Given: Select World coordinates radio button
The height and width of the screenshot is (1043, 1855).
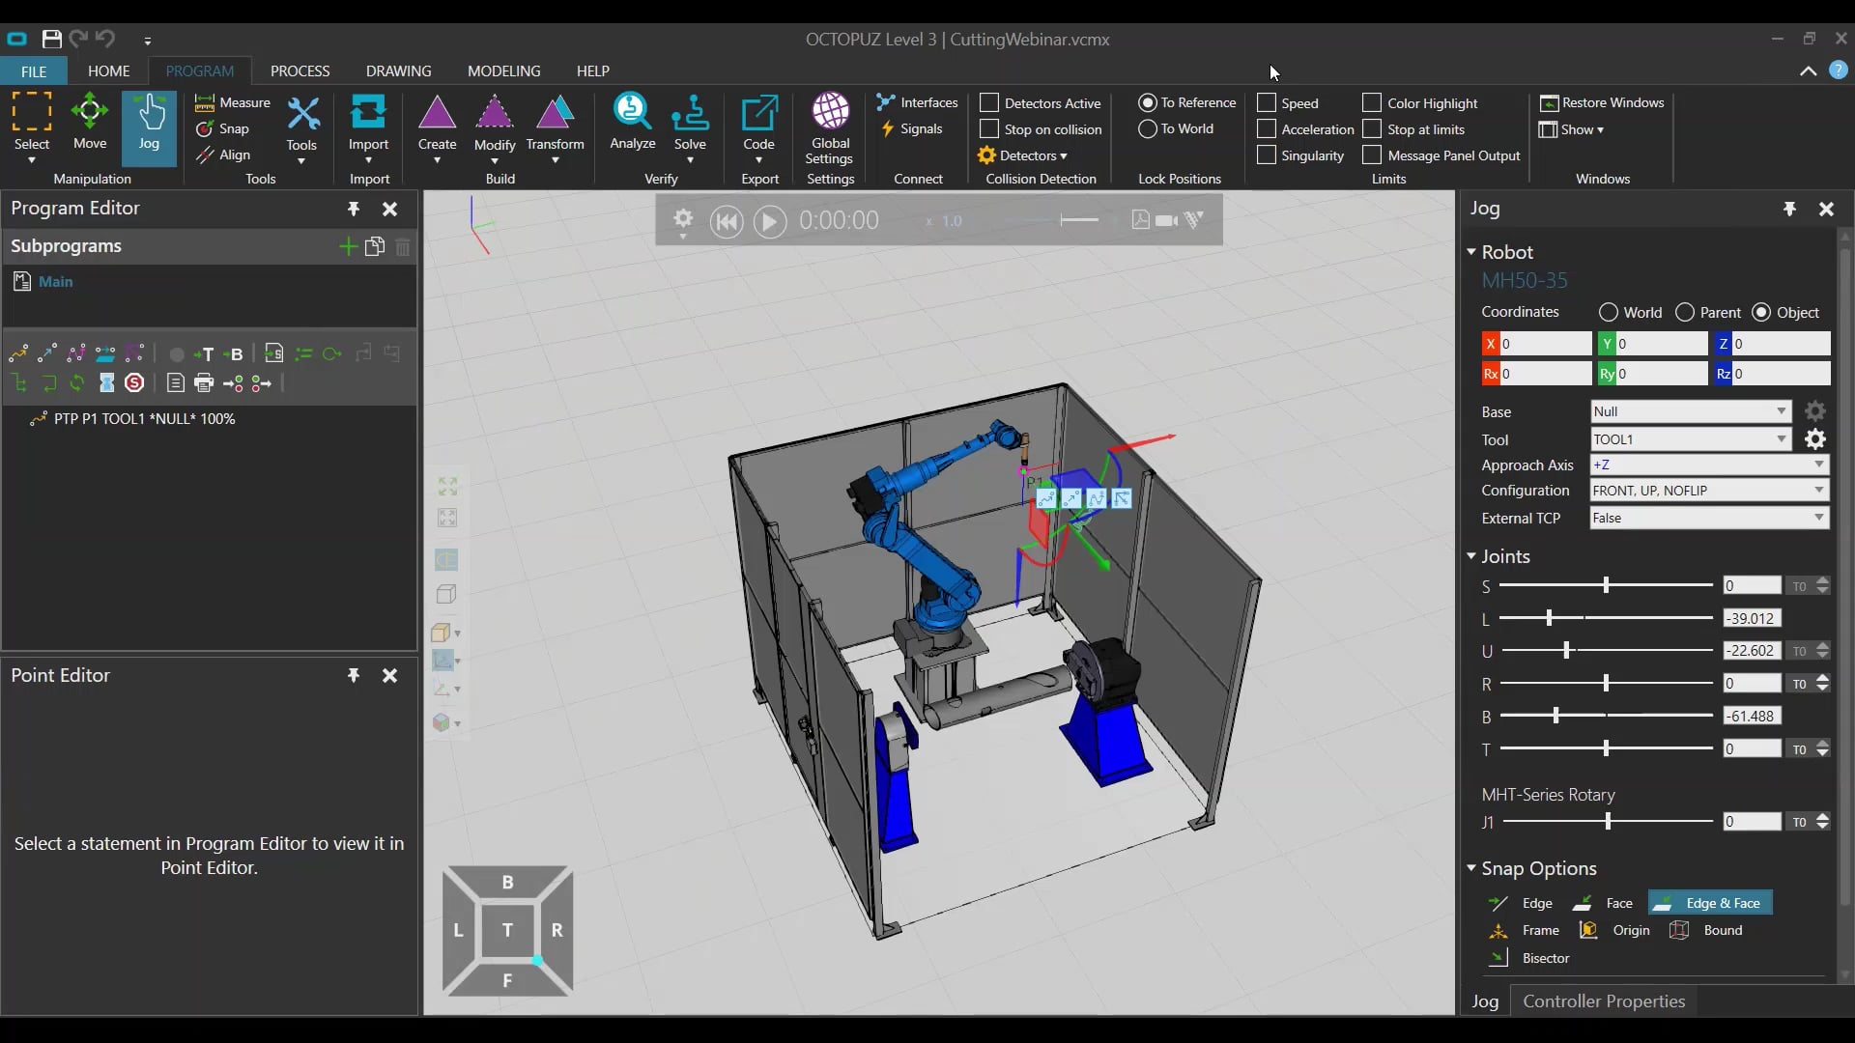Looking at the screenshot, I should click(1609, 312).
